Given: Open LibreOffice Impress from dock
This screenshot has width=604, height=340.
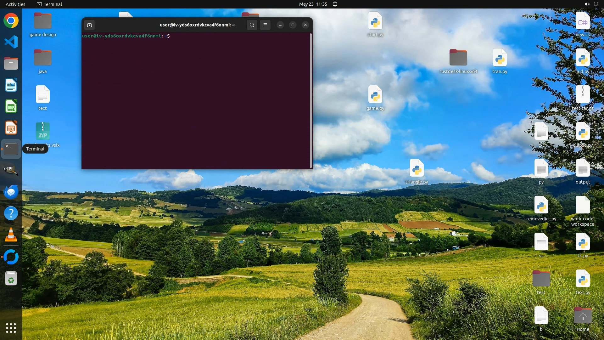Looking at the screenshot, I should pyautogui.click(x=11, y=128).
